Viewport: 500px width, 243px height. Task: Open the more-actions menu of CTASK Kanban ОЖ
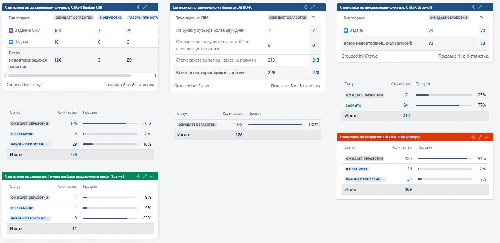tap(152, 7)
